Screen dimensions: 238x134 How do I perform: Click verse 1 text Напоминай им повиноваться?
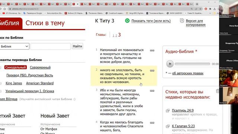pos(122,56)
